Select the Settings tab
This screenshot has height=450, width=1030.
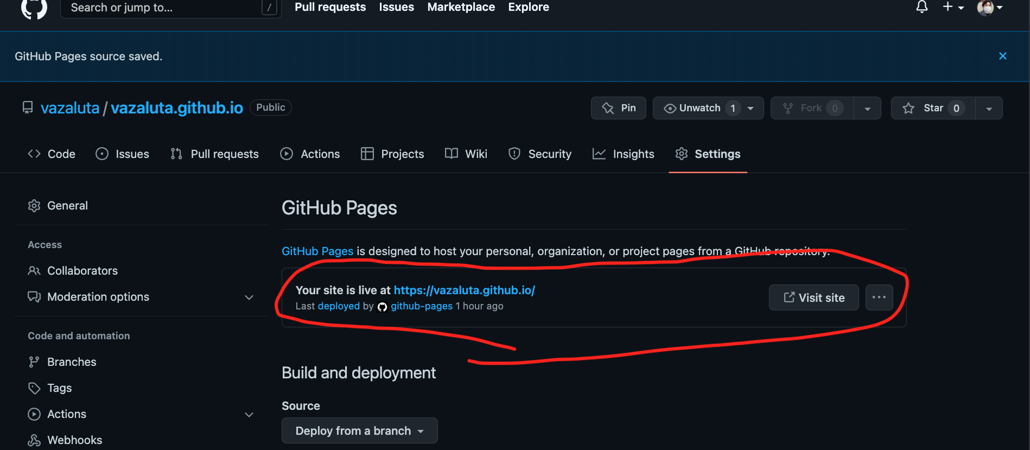click(708, 154)
